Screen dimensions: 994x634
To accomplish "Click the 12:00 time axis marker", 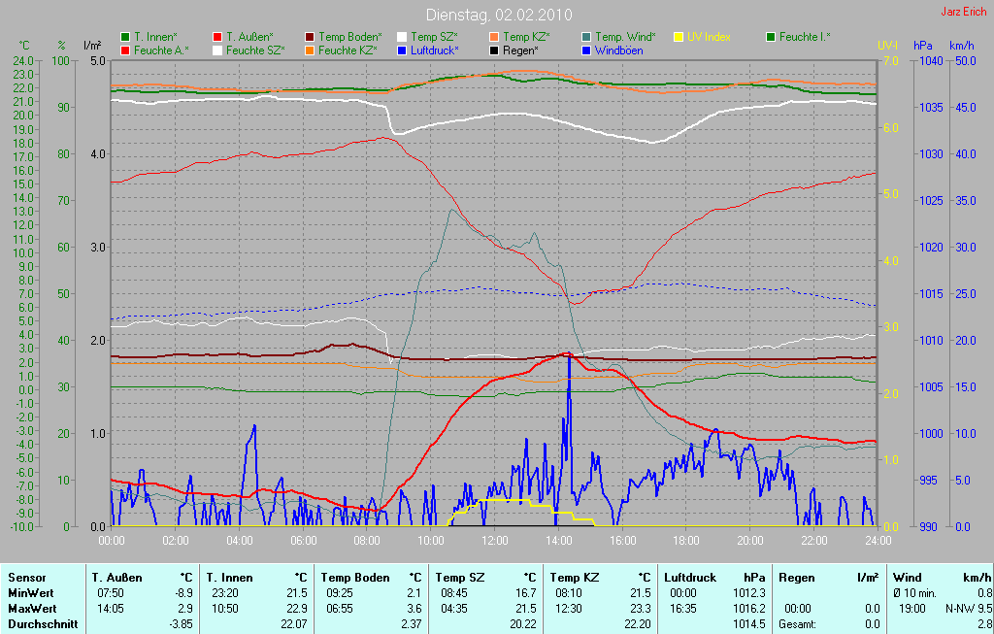I will (494, 540).
